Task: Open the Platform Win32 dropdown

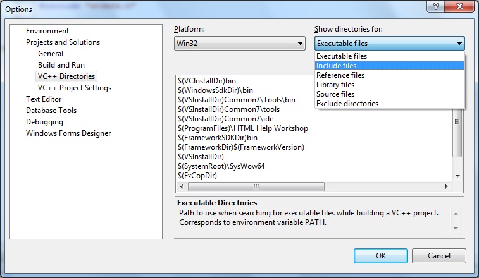Action: coord(240,44)
